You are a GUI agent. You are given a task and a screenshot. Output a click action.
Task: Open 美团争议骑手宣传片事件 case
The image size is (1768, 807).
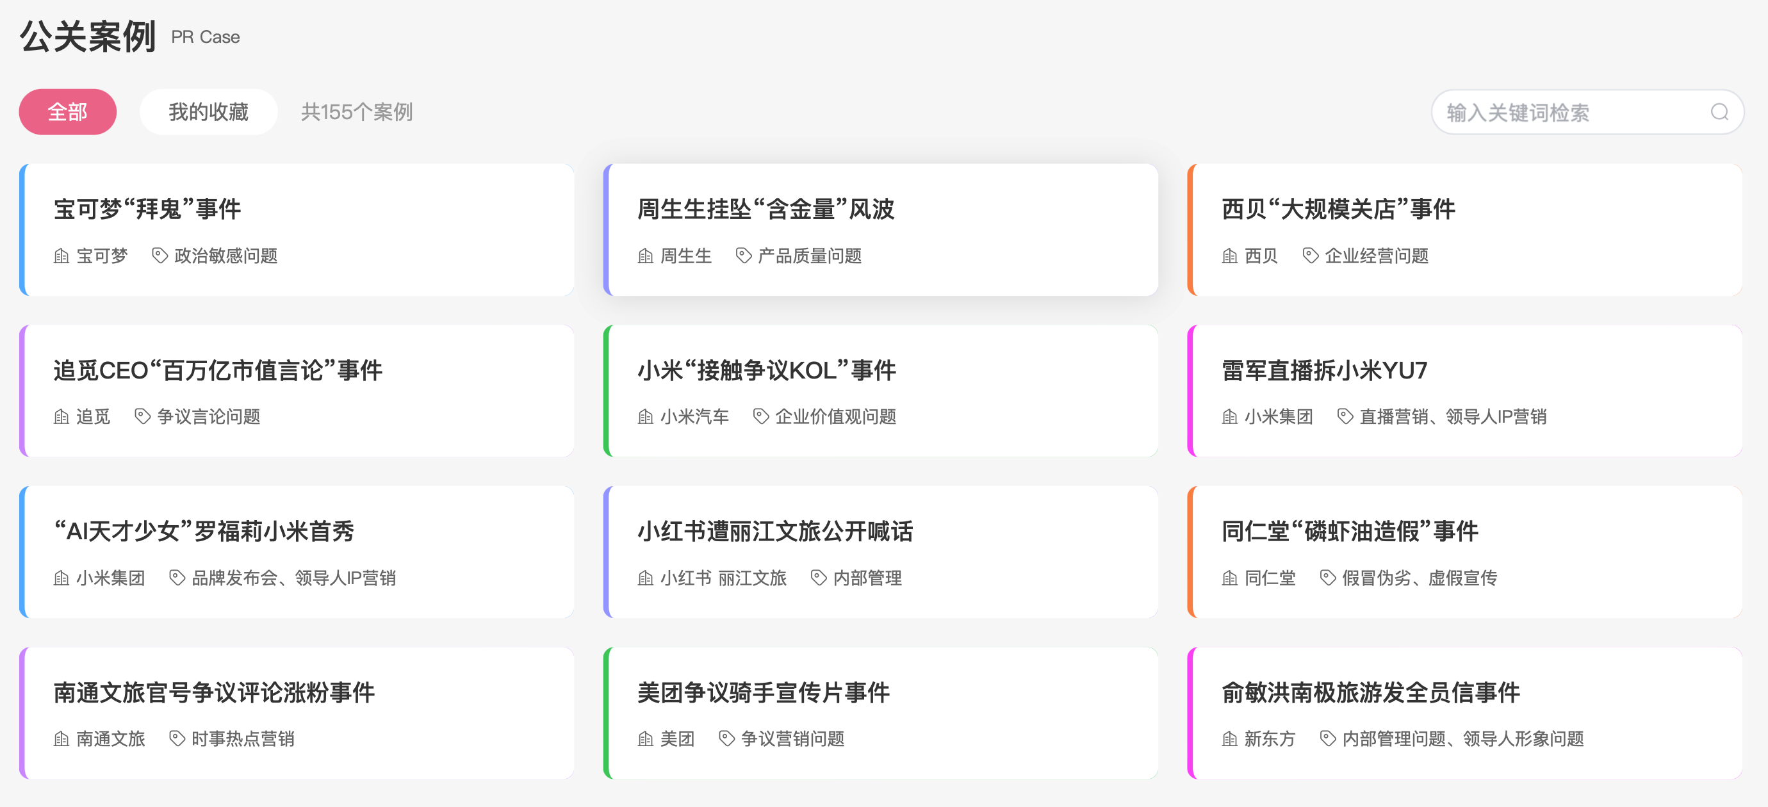(763, 692)
